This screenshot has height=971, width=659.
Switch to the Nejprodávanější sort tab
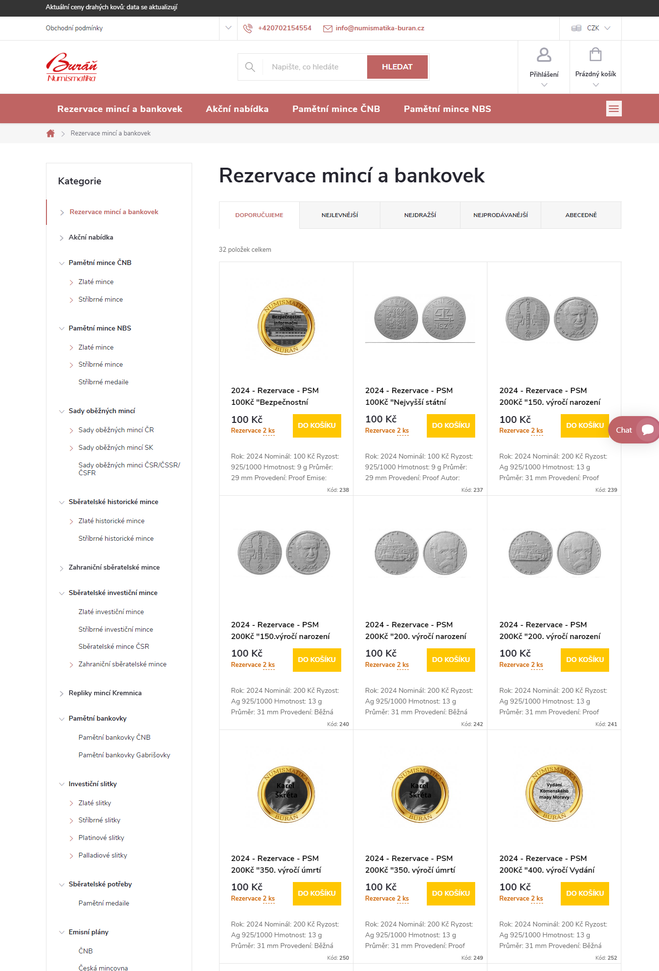click(x=500, y=215)
